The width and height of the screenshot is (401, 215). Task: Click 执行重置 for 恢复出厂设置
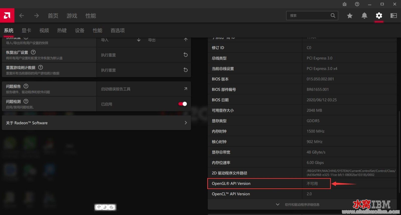point(108,55)
